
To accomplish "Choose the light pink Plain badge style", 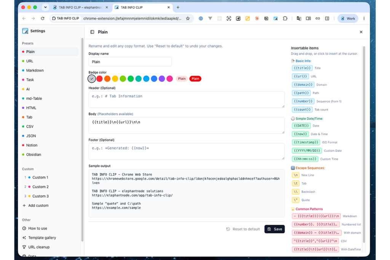I will (182, 79).
